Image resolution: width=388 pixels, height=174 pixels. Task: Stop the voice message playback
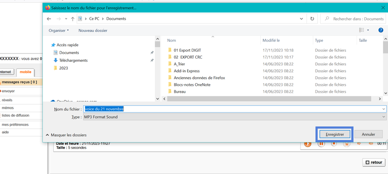[x=334, y=144]
